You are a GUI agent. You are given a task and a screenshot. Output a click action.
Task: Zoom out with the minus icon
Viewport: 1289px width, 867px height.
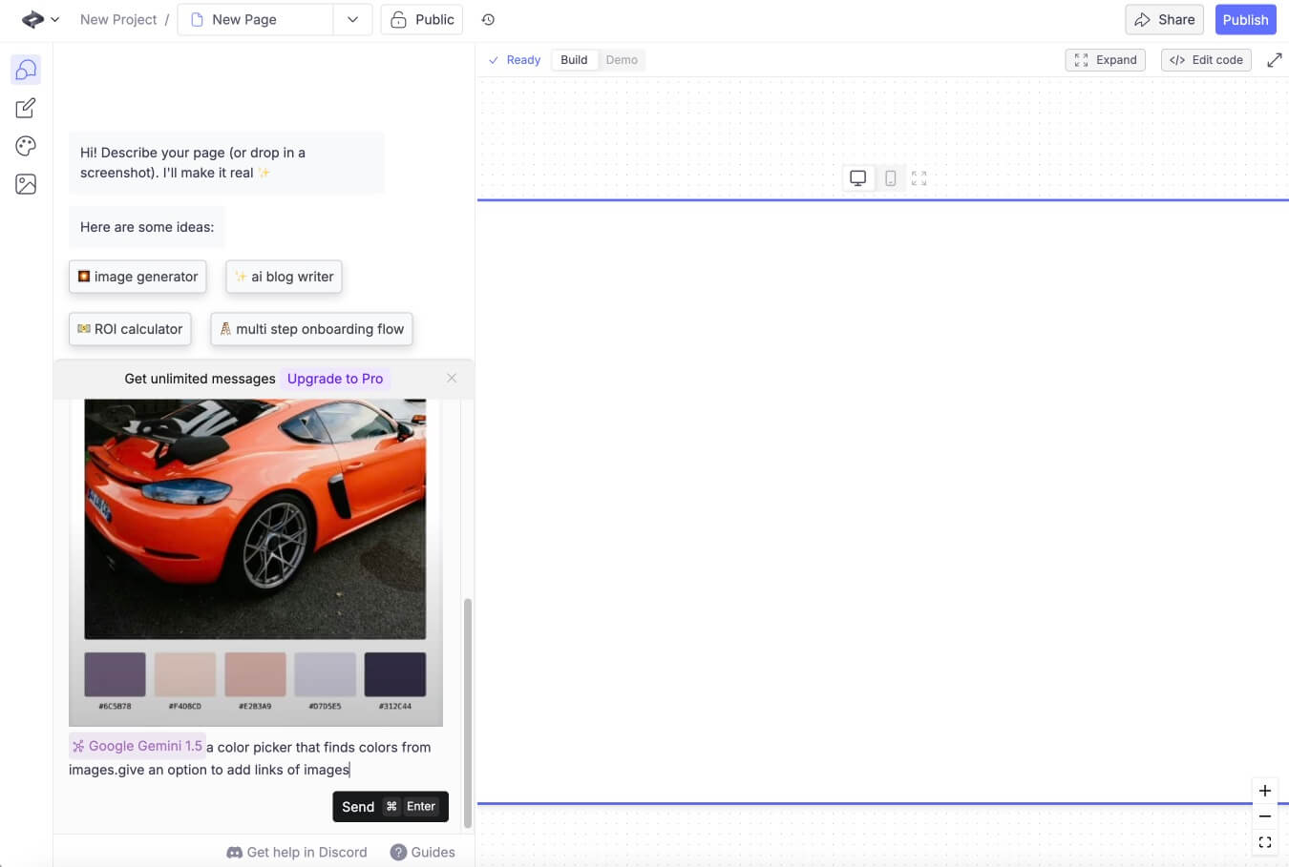pyautogui.click(x=1264, y=816)
